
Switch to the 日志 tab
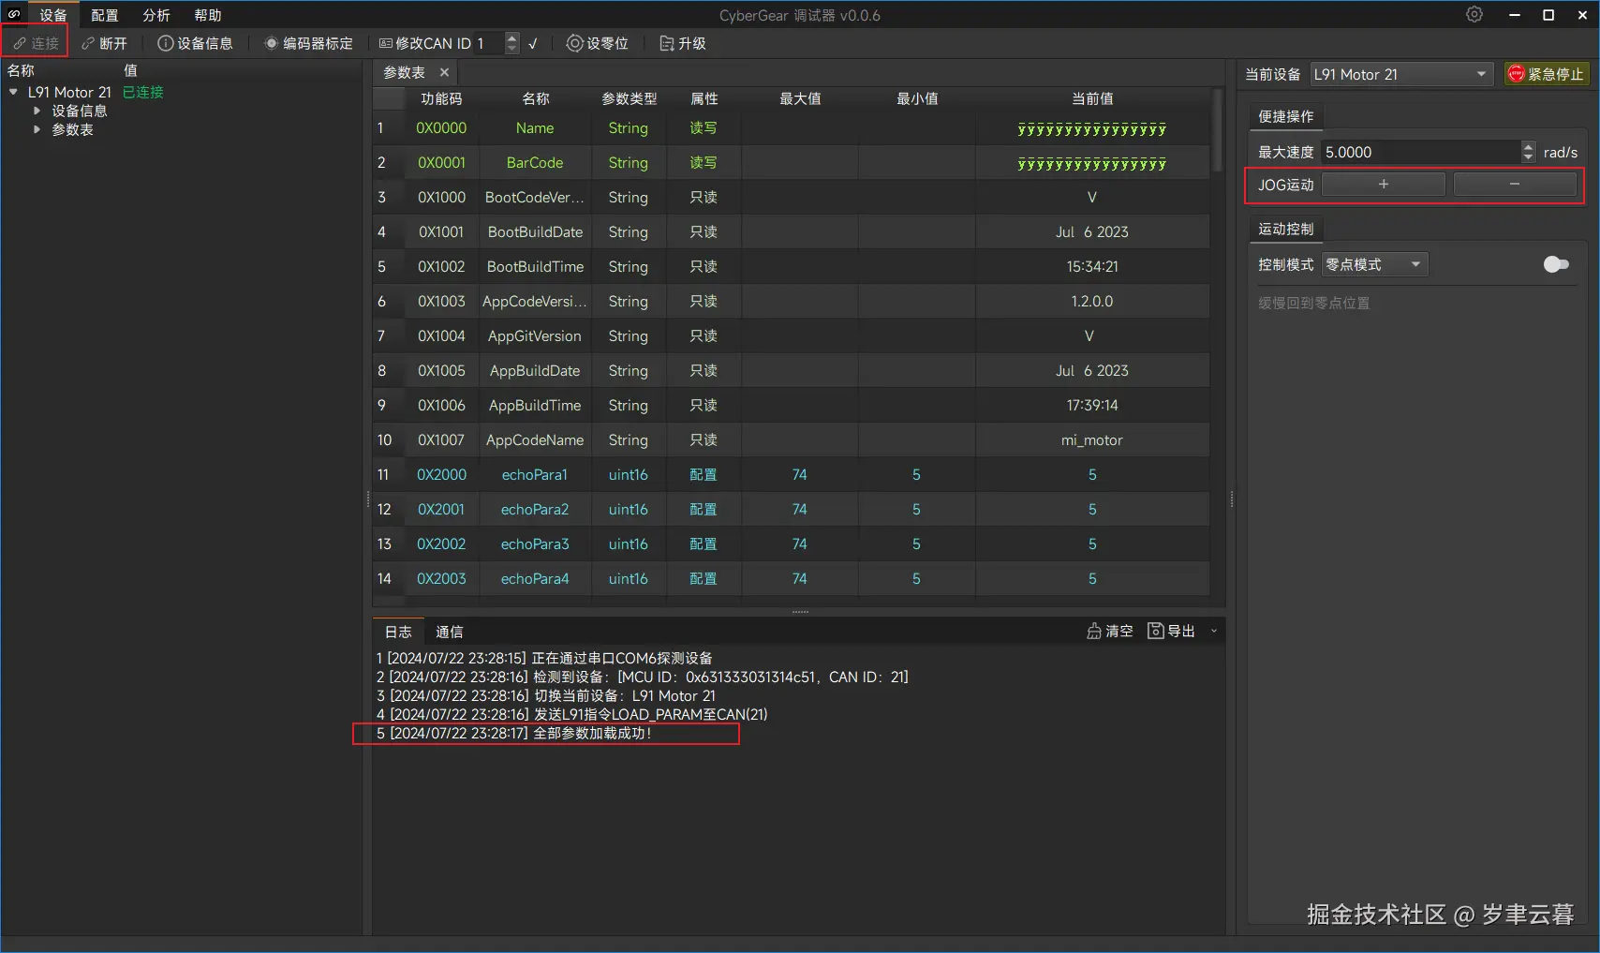pos(398,632)
